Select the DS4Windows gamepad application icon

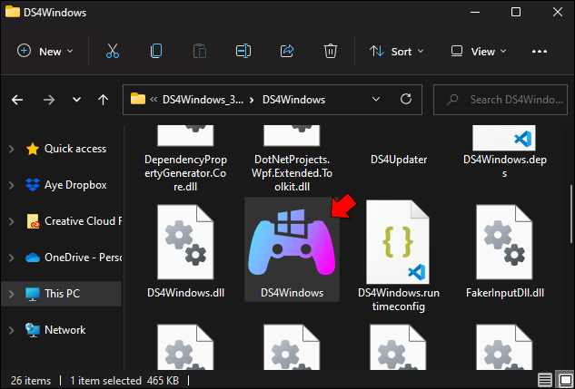point(292,248)
